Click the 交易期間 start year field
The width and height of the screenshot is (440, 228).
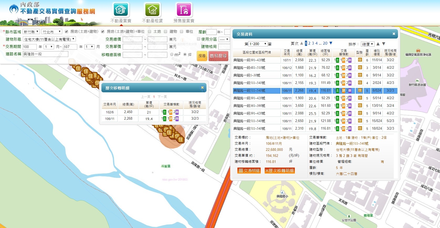point(30,47)
